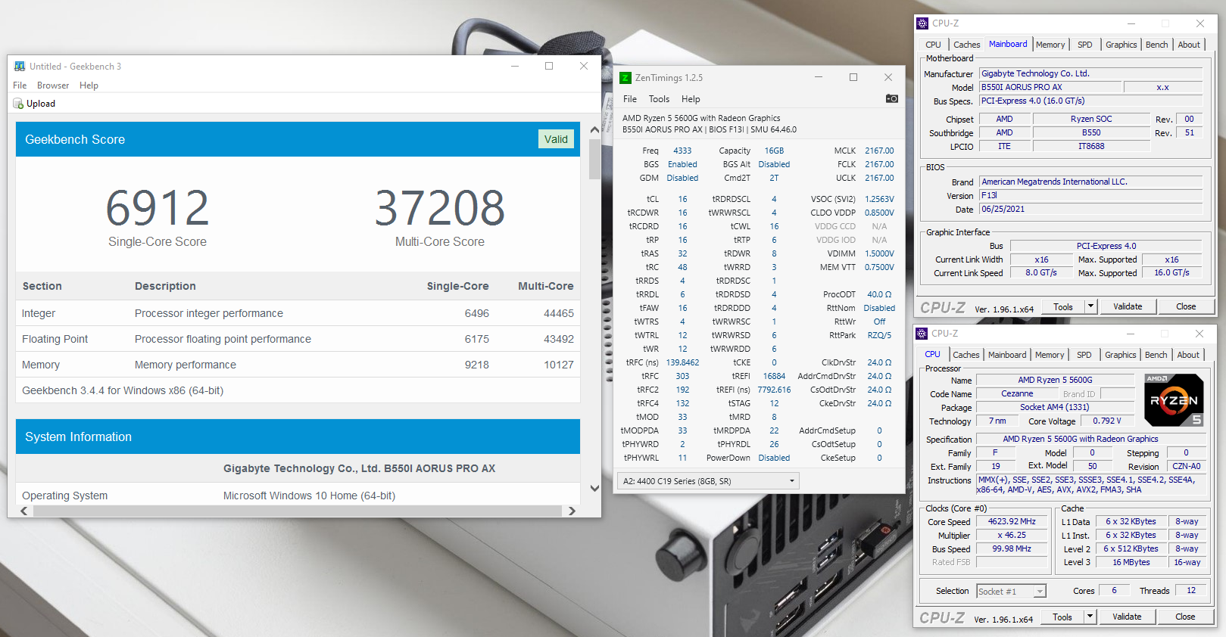
Task: Click the Single-Core column header
Action: (457, 286)
